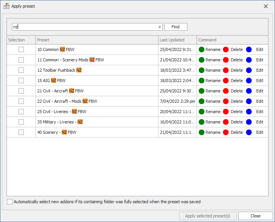Click blue Edit icon for 12 Toolbar Pushback NZ
This screenshot has height=222, width=275.
click(249, 70)
